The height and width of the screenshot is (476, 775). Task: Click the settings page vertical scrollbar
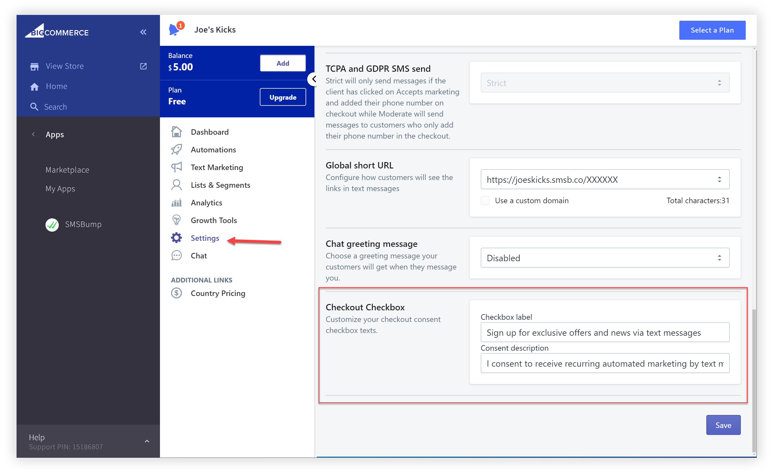tap(754, 381)
